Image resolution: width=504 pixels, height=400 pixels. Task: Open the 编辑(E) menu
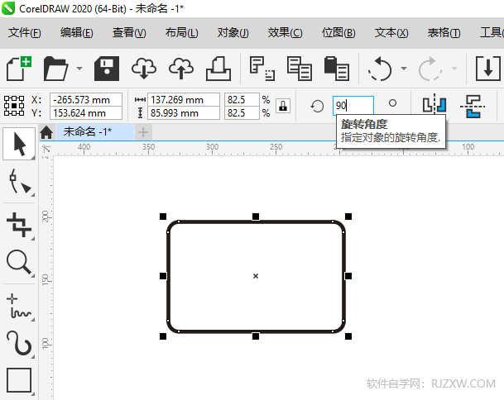tap(77, 33)
